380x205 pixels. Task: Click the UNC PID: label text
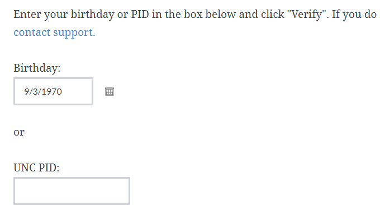(36, 167)
